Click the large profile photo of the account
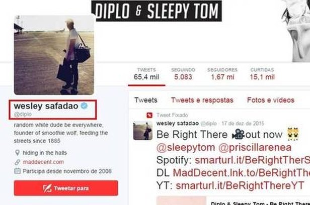 point(54,55)
